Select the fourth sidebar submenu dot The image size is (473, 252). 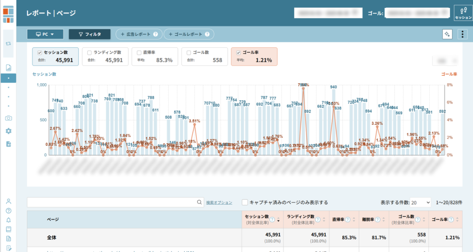(8, 106)
